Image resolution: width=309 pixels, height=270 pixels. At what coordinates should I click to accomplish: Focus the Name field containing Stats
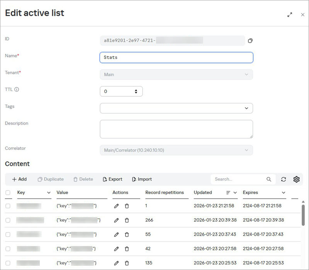click(176, 57)
